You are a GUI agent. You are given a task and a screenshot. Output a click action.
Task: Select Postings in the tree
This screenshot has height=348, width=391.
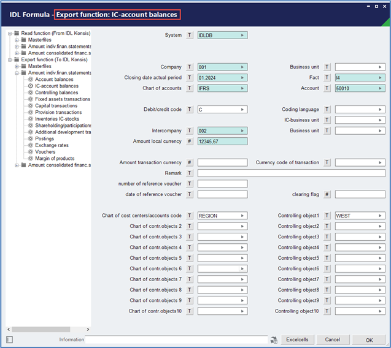click(x=44, y=138)
